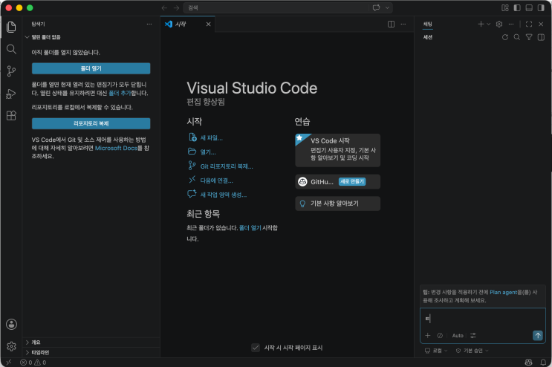Image resolution: width=552 pixels, height=367 pixels.
Task: Maximize the chat panel
Action: [x=529, y=24]
